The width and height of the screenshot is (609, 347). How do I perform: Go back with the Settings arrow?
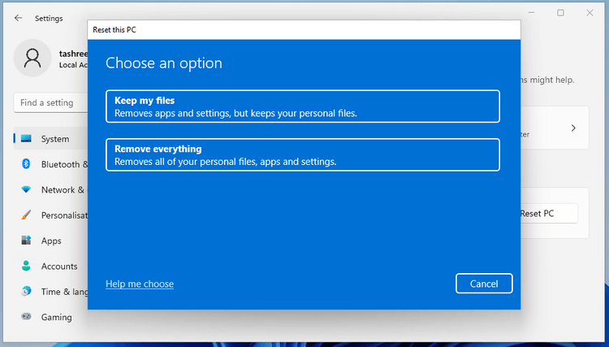point(18,18)
